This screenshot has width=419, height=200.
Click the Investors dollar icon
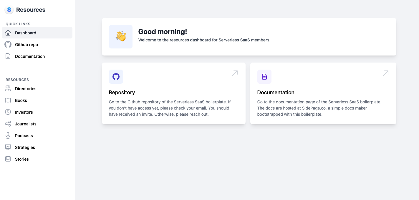pyautogui.click(x=8, y=112)
